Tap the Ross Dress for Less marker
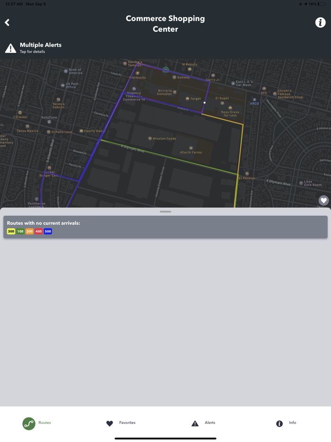Viewport: 331px width, 442px height. pos(230,108)
